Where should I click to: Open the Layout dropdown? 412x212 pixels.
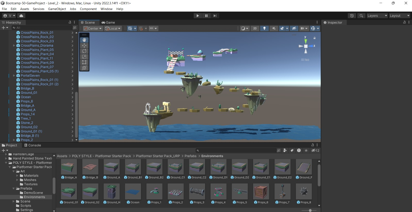[399, 16]
